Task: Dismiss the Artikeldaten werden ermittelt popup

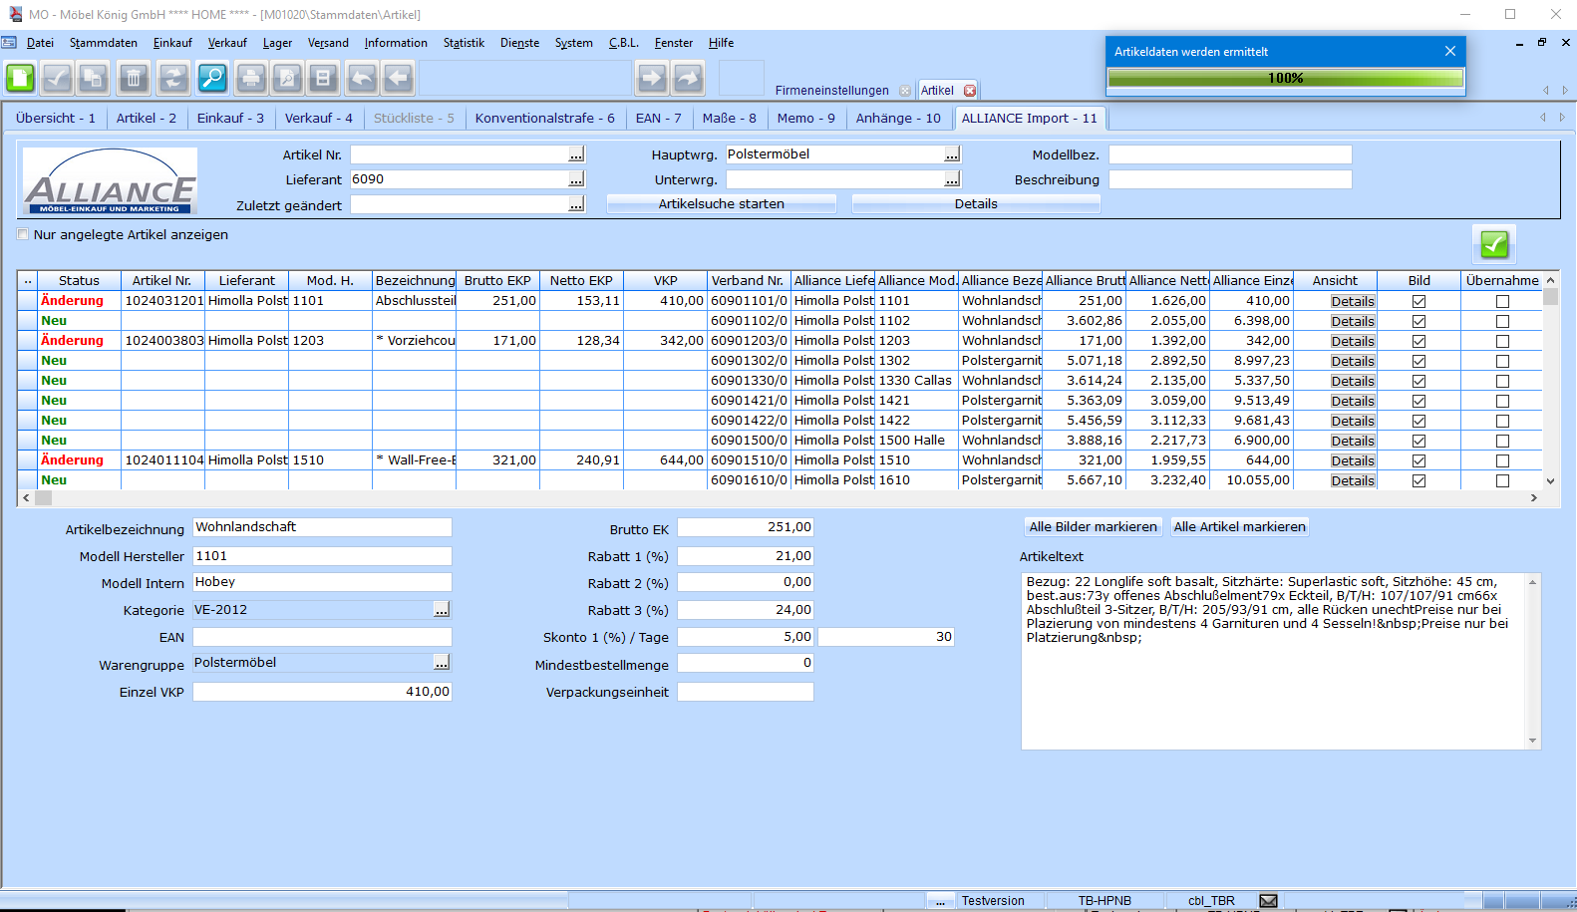Action: click(1450, 51)
